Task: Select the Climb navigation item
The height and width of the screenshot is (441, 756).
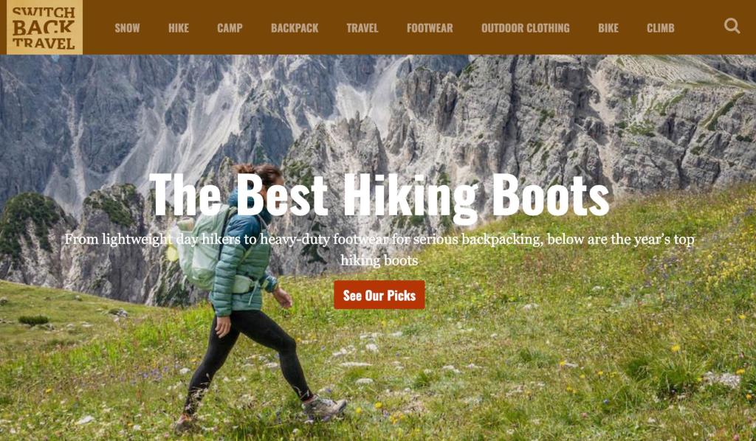Action: tap(661, 28)
